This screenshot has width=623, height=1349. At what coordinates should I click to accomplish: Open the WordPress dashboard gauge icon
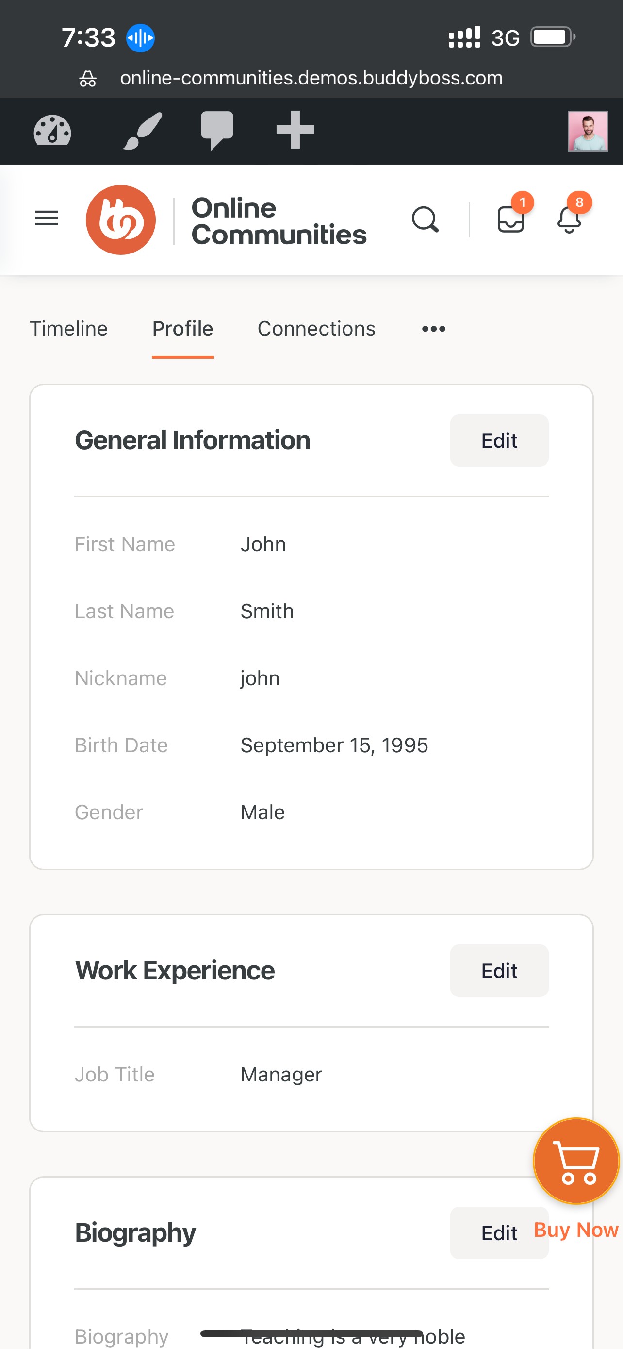(x=52, y=131)
